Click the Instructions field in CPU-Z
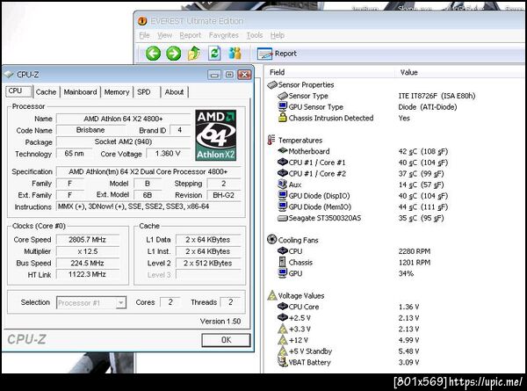Viewport: 527px width, 391px height. pos(148,206)
